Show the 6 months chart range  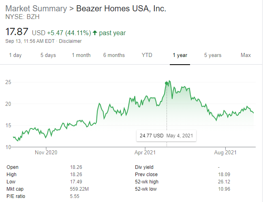[114, 55]
